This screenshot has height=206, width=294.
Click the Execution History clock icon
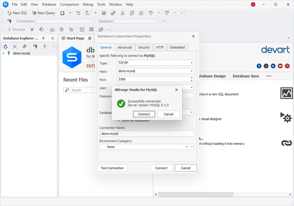[x=41, y=29]
